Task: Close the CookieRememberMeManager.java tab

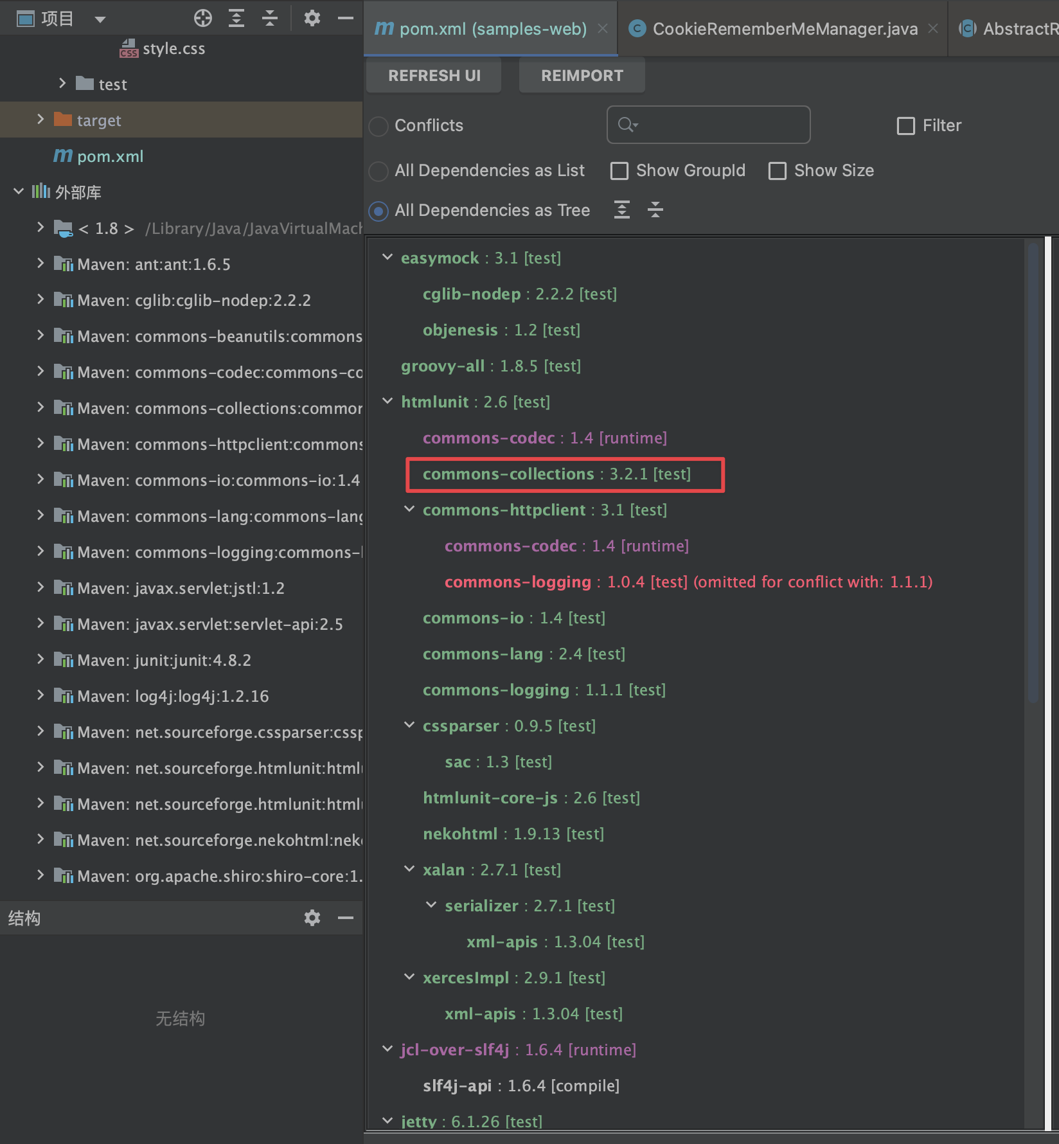Action: [x=933, y=28]
